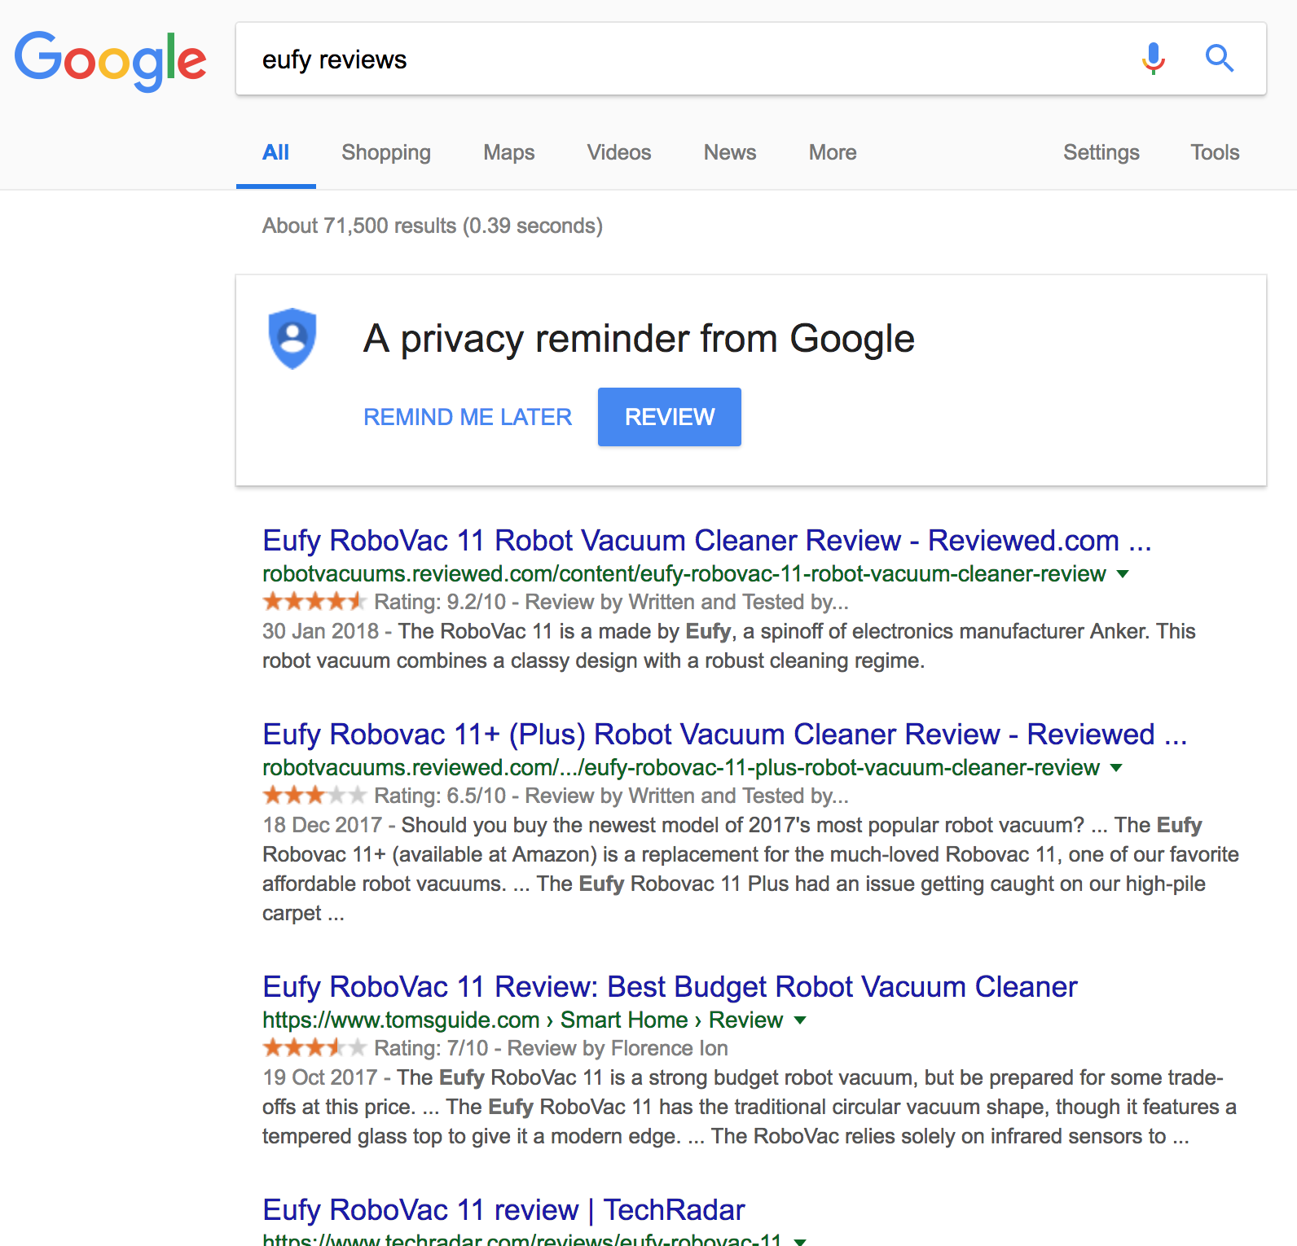The width and height of the screenshot is (1297, 1246).
Task: Open the Videos tab
Action: (x=619, y=152)
